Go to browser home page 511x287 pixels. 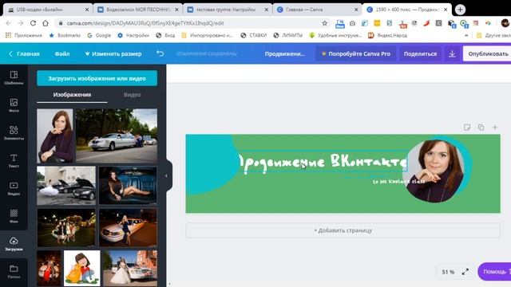pos(46,23)
